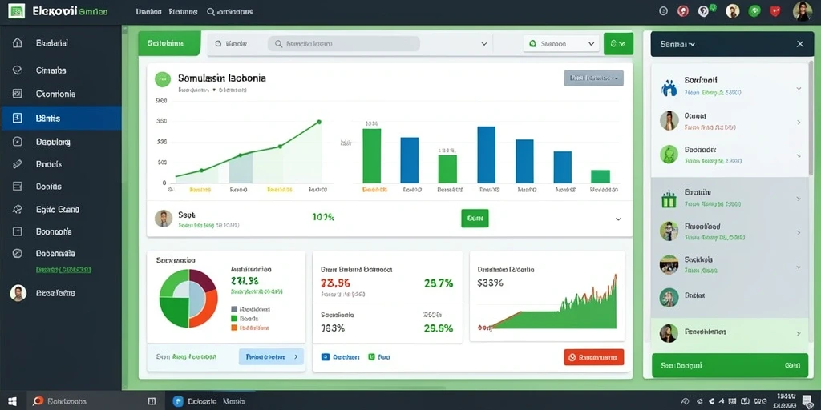
Task: Click the pencil edit icon in sidebar
Action: tap(18, 163)
